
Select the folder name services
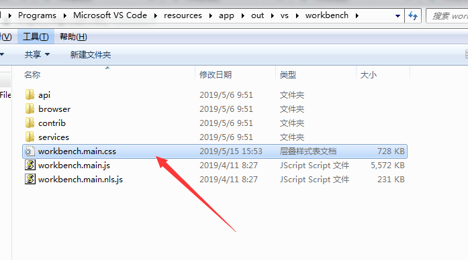[x=54, y=137]
